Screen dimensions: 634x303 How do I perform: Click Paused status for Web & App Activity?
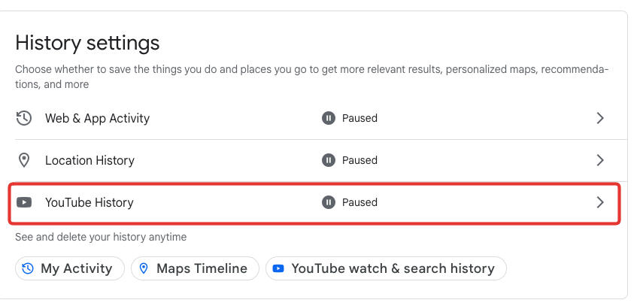tap(359, 118)
